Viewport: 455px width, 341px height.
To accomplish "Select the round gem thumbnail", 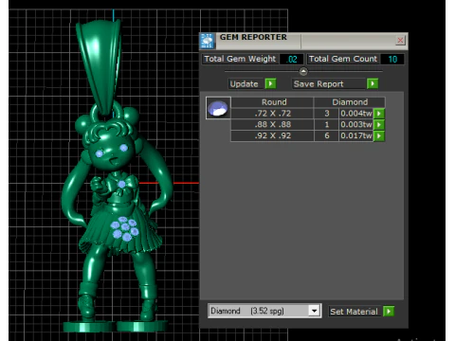I will (x=218, y=108).
